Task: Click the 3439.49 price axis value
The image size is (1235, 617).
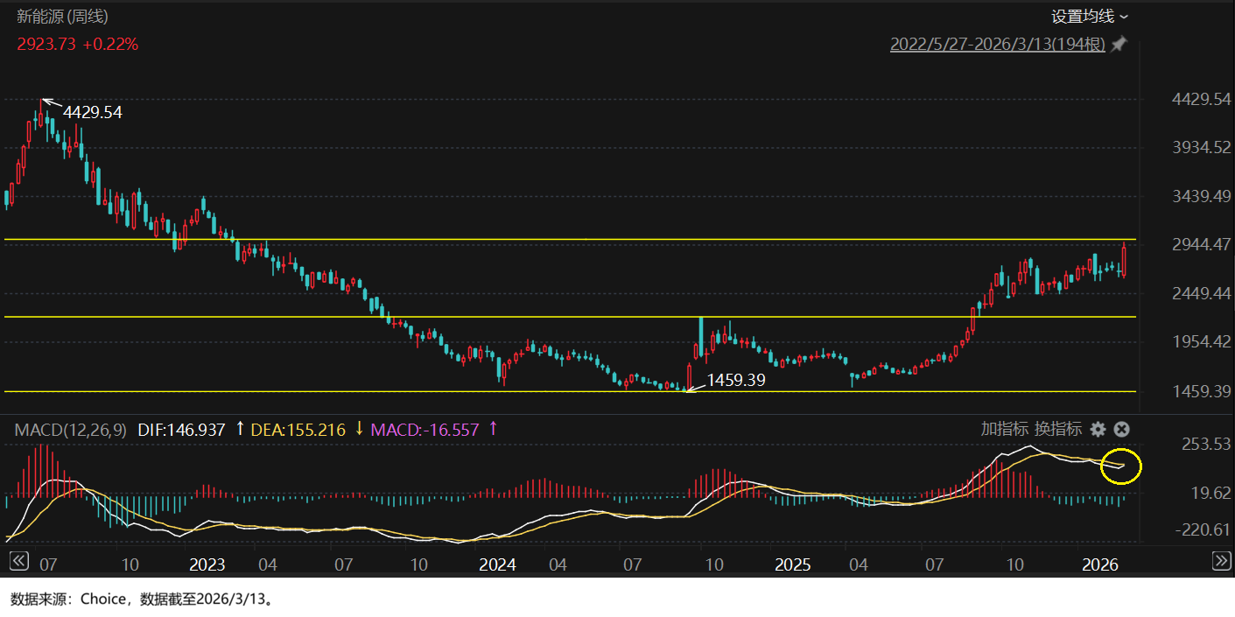Action: [1201, 196]
